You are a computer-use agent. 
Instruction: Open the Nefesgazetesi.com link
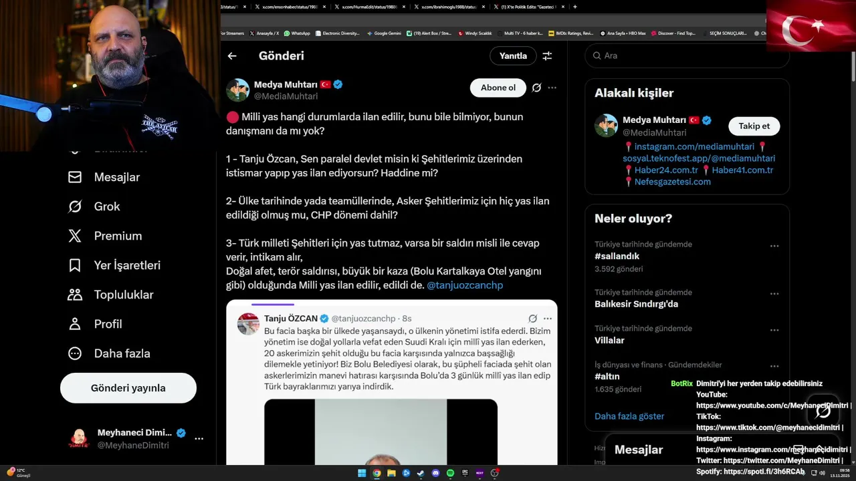pyautogui.click(x=673, y=182)
